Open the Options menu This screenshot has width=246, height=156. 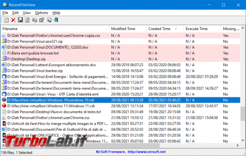pyautogui.click(x=41, y=13)
